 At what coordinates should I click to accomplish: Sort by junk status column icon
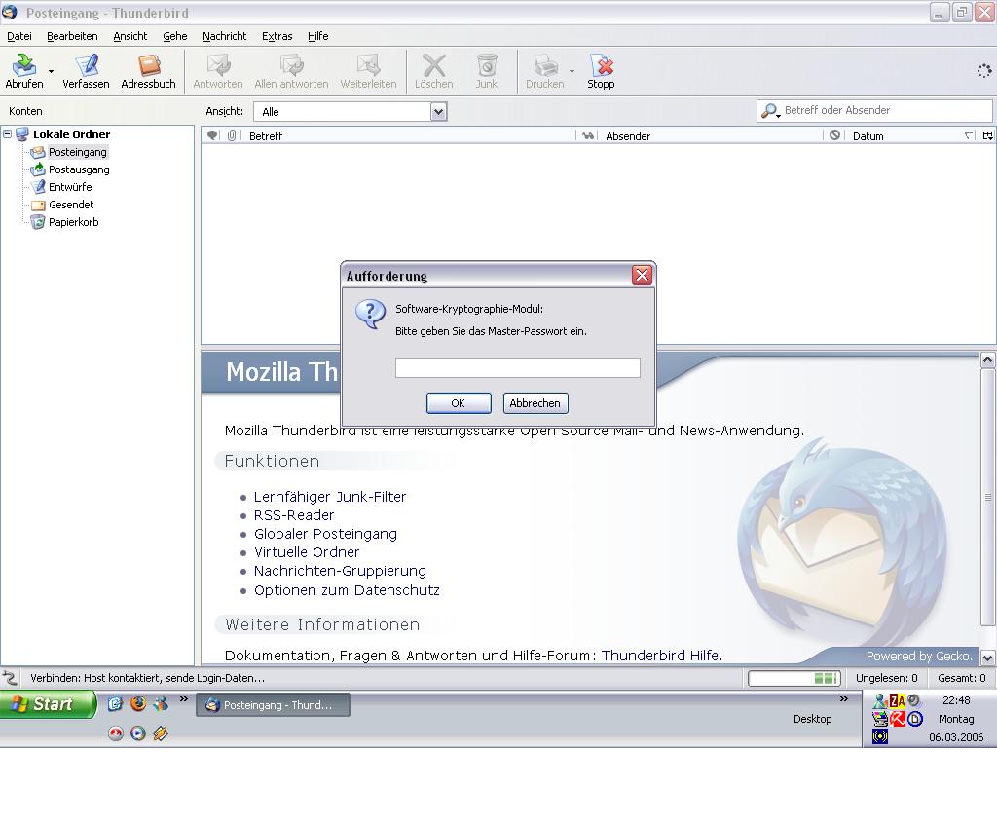(834, 135)
